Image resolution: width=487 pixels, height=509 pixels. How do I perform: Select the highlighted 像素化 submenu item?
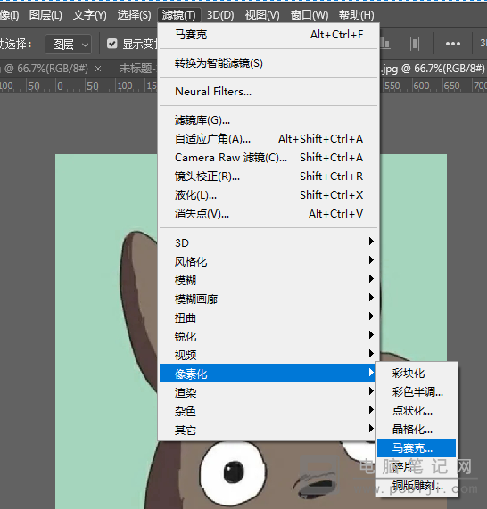pos(267,374)
